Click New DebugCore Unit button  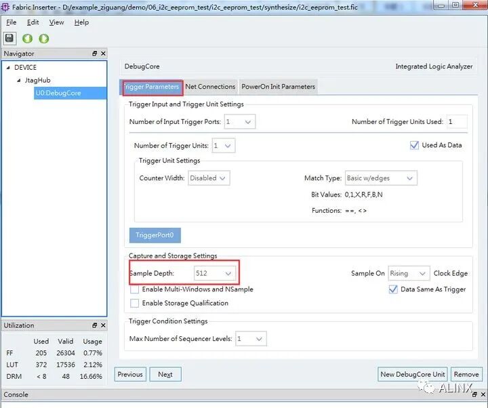pyautogui.click(x=412, y=374)
